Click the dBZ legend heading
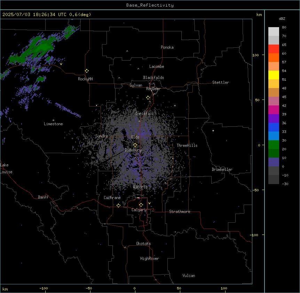 point(282,19)
